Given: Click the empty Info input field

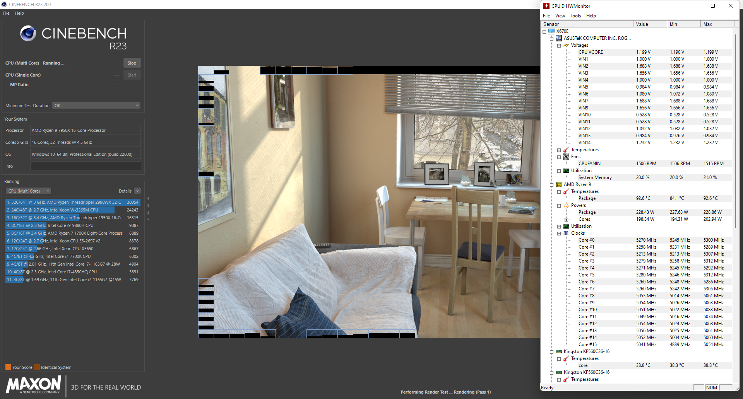Looking at the screenshot, I should [86, 166].
